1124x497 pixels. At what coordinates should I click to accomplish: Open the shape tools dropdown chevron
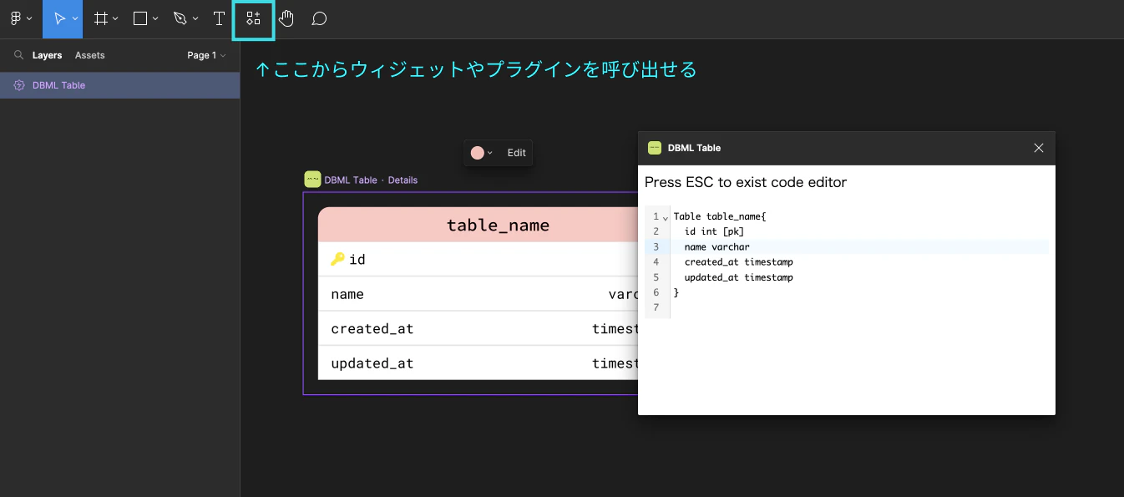click(x=155, y=18)
